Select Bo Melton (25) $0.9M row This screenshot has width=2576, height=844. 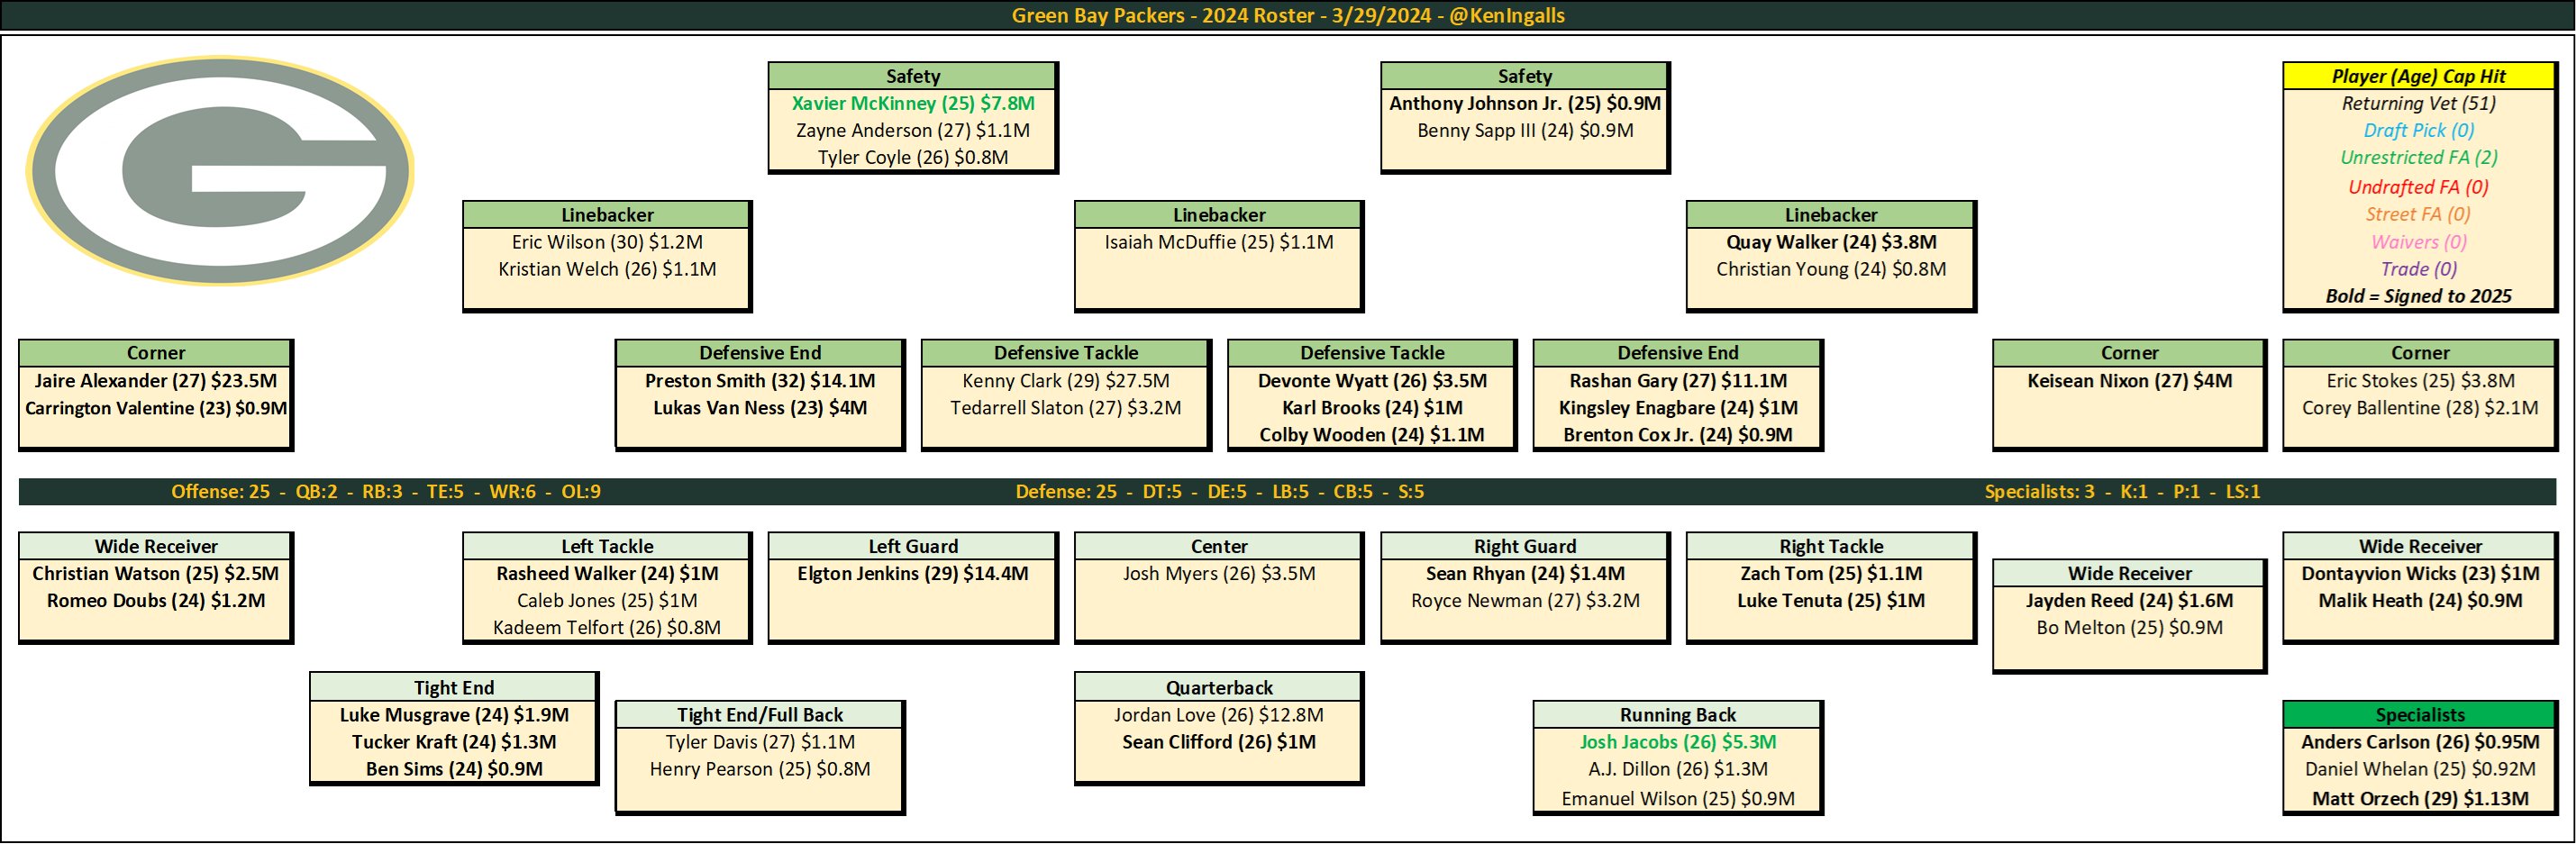click(2130, 628)
